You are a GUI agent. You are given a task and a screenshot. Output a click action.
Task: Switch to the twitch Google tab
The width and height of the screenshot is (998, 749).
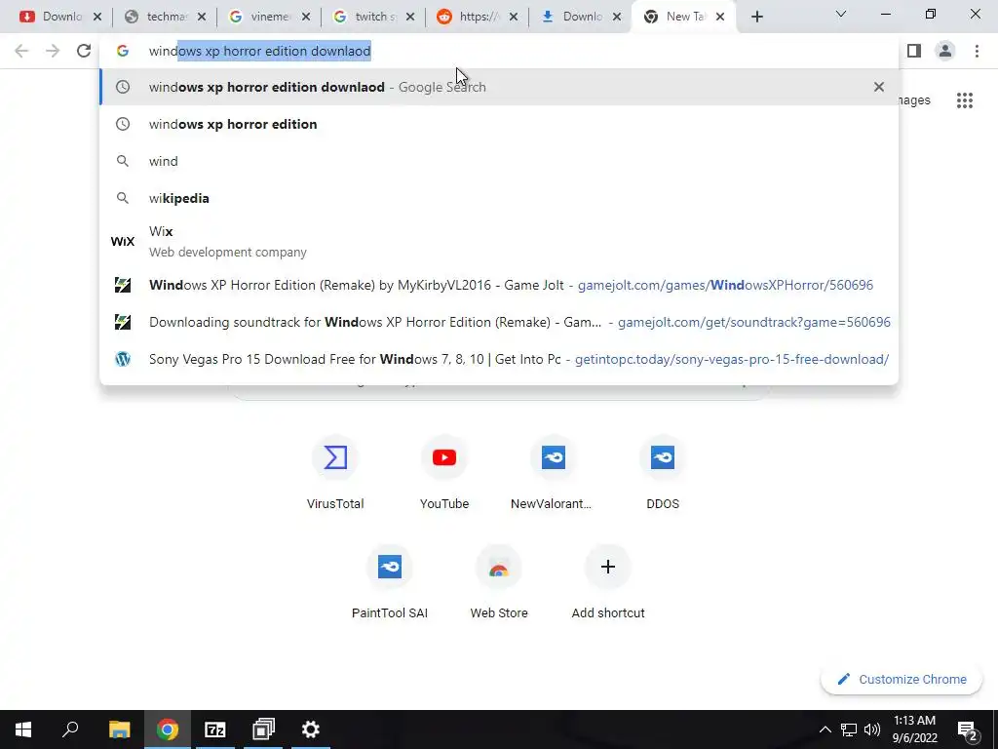[372, 17]
